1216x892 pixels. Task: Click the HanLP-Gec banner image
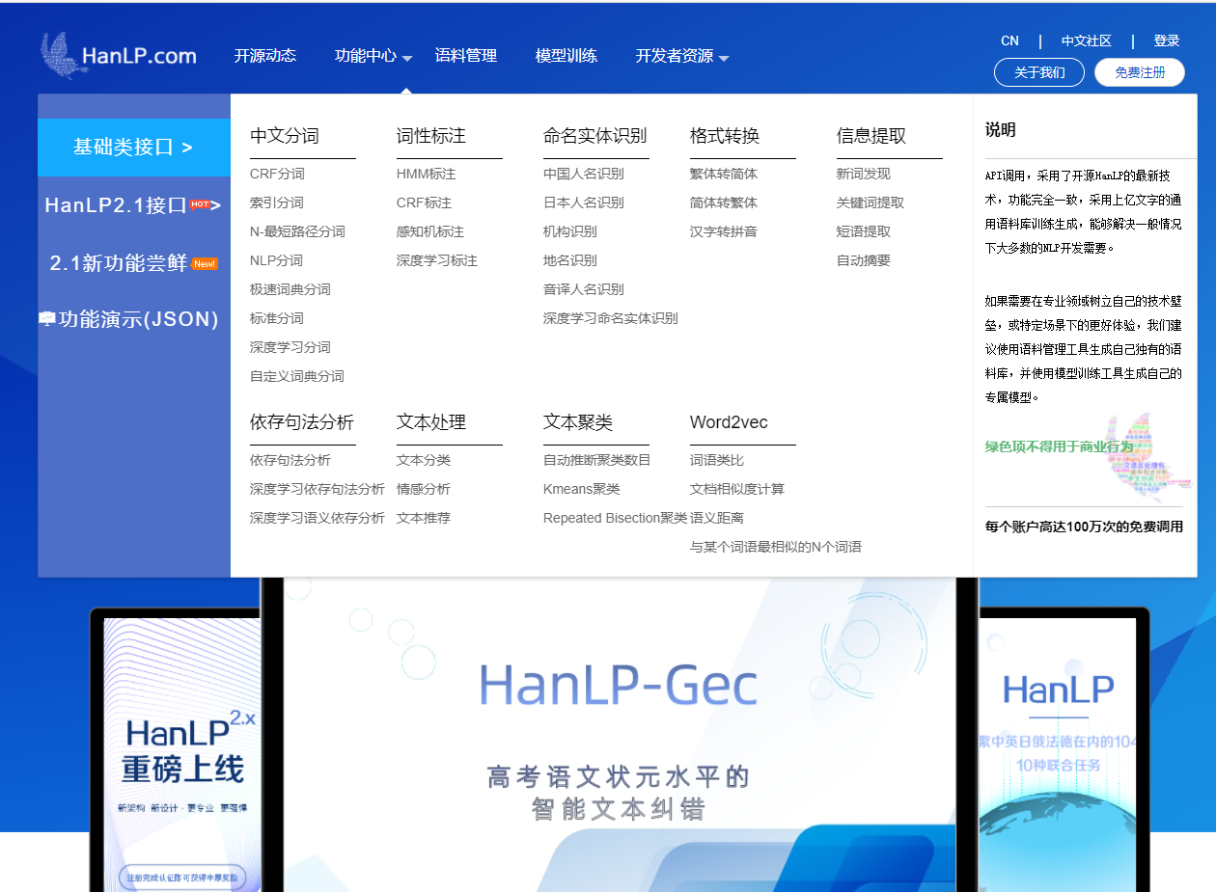click(x=620, y=735)
